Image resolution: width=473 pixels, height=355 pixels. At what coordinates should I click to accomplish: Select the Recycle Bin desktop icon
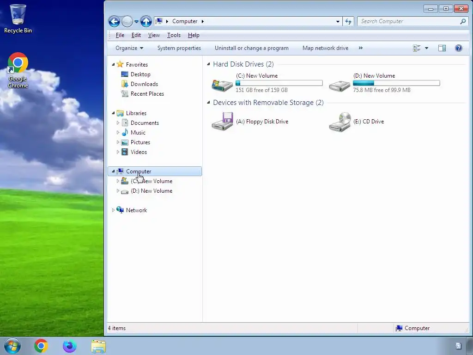(18, 18)
